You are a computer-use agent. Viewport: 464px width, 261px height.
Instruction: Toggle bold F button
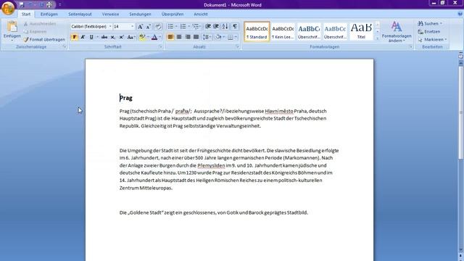pos(74,37)
